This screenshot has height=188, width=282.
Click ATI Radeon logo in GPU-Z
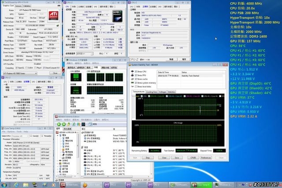click(x=53, y=16)
